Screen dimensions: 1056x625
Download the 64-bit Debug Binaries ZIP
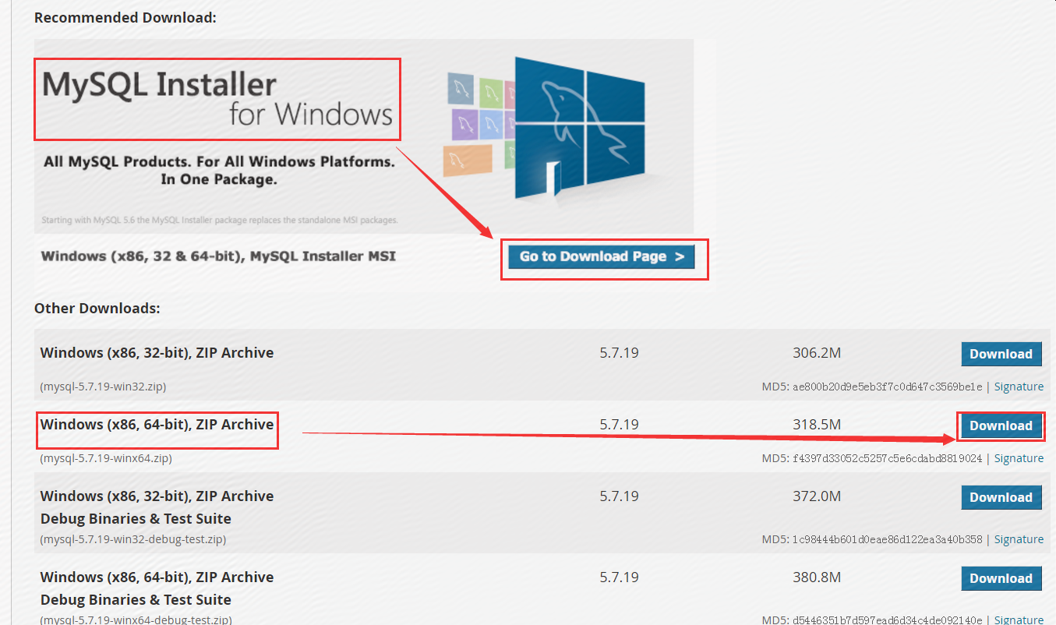1001,578
